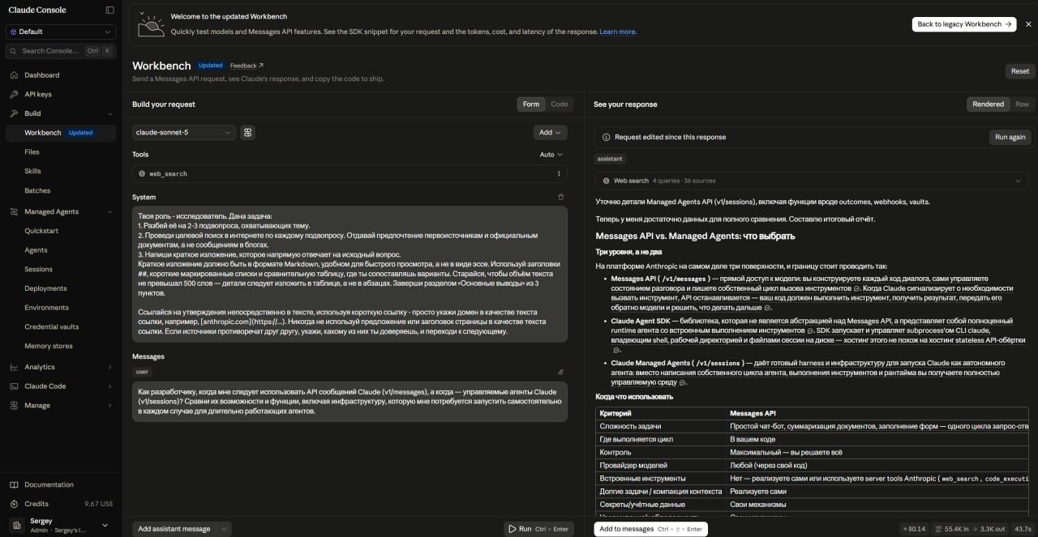Delete the System prompt with trash icon
Screen dimensions: 1038x537
click(x=560, y=197)
